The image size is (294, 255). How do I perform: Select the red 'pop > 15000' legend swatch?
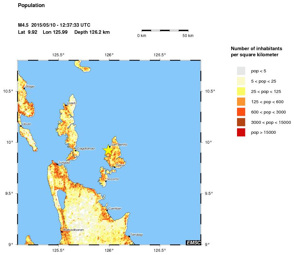(241, 132)
